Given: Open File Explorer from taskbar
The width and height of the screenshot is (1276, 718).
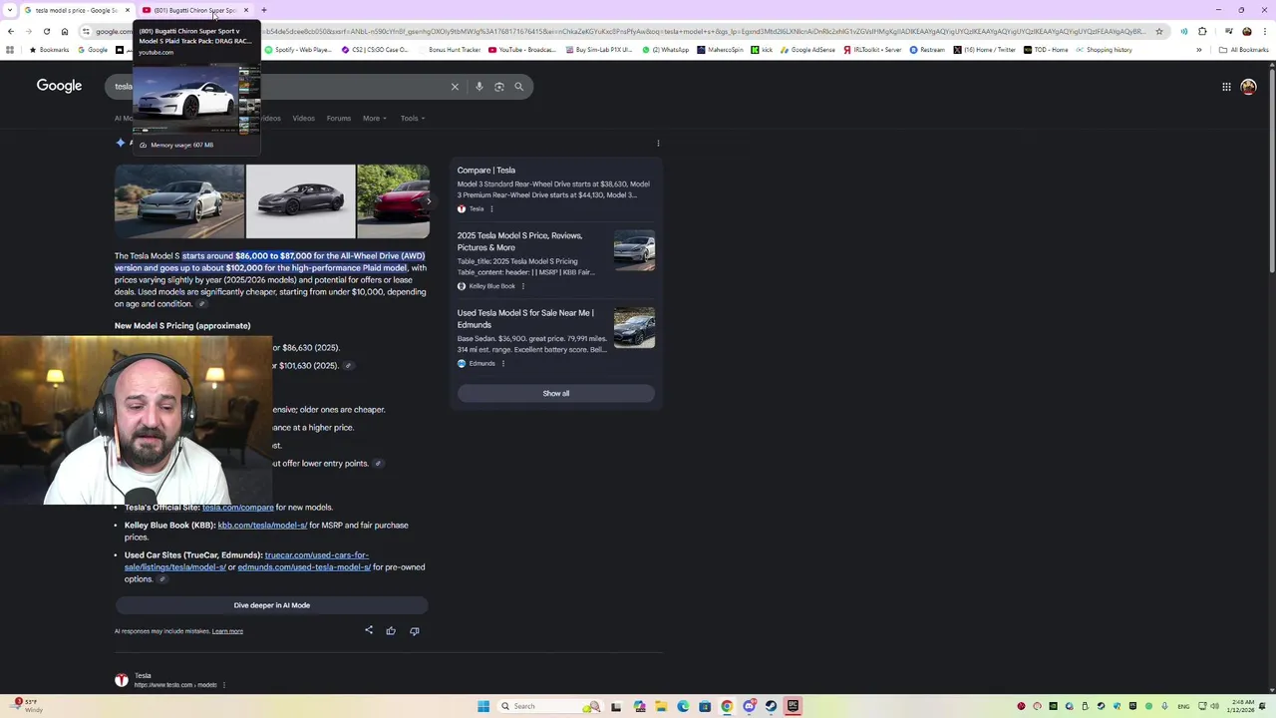Looking at the screenshot, I should (661, 706).
